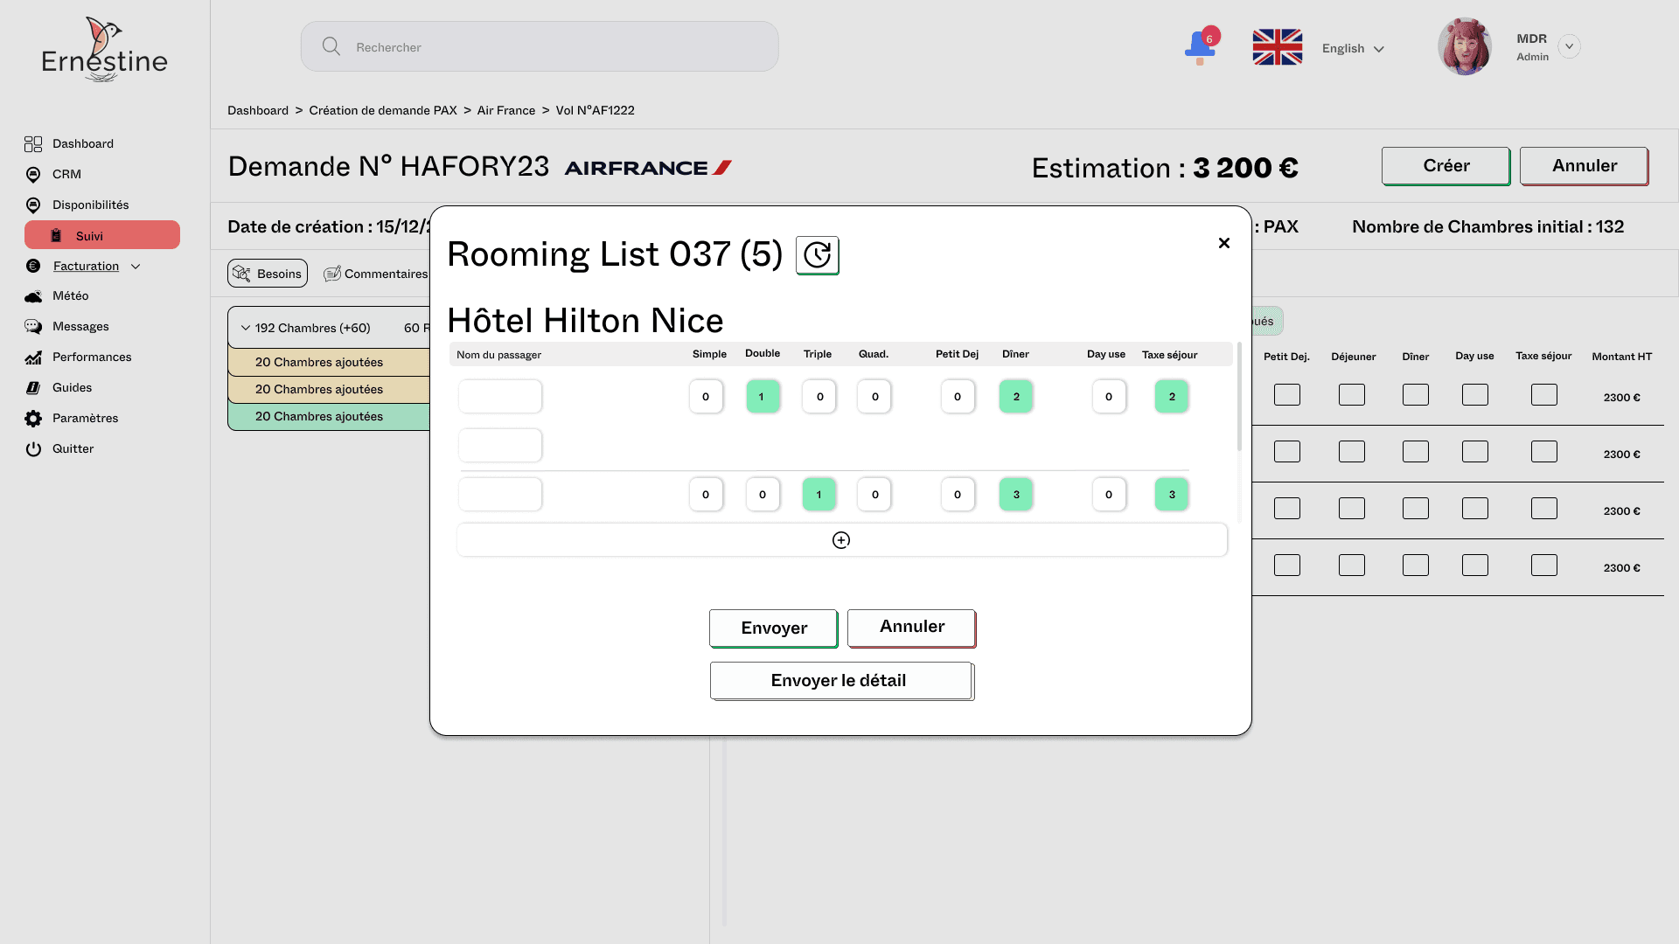Tick first row Taxe séjour checkbox
Screen dimensions: 1679x944
point(1543,395)
